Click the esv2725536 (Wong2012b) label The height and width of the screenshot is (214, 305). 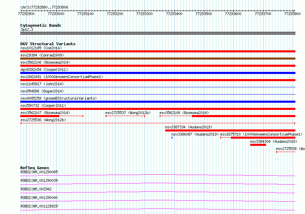pos(43,120)
